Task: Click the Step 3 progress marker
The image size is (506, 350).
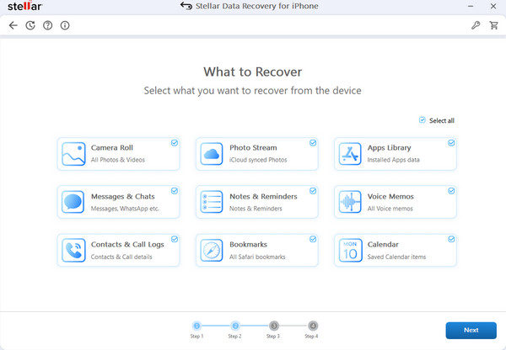Action: click(273, 326)
